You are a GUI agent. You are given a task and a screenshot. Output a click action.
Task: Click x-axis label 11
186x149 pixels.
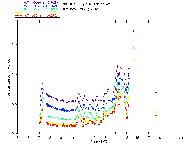click(x=83, y=138)
